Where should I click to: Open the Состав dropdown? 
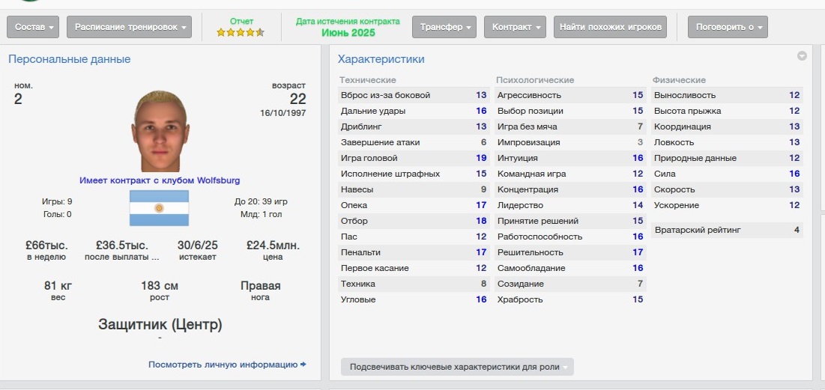34,27
